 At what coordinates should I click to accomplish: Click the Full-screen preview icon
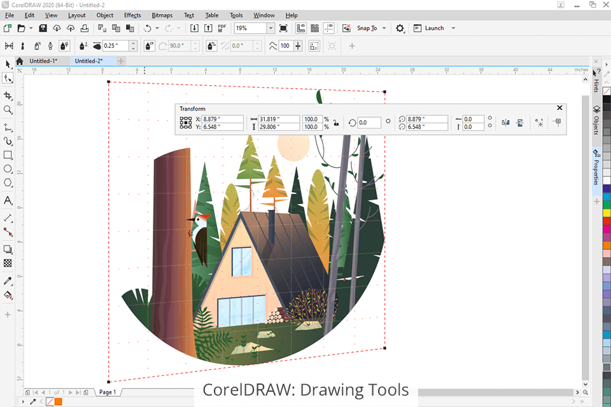[x=283, y=28]
